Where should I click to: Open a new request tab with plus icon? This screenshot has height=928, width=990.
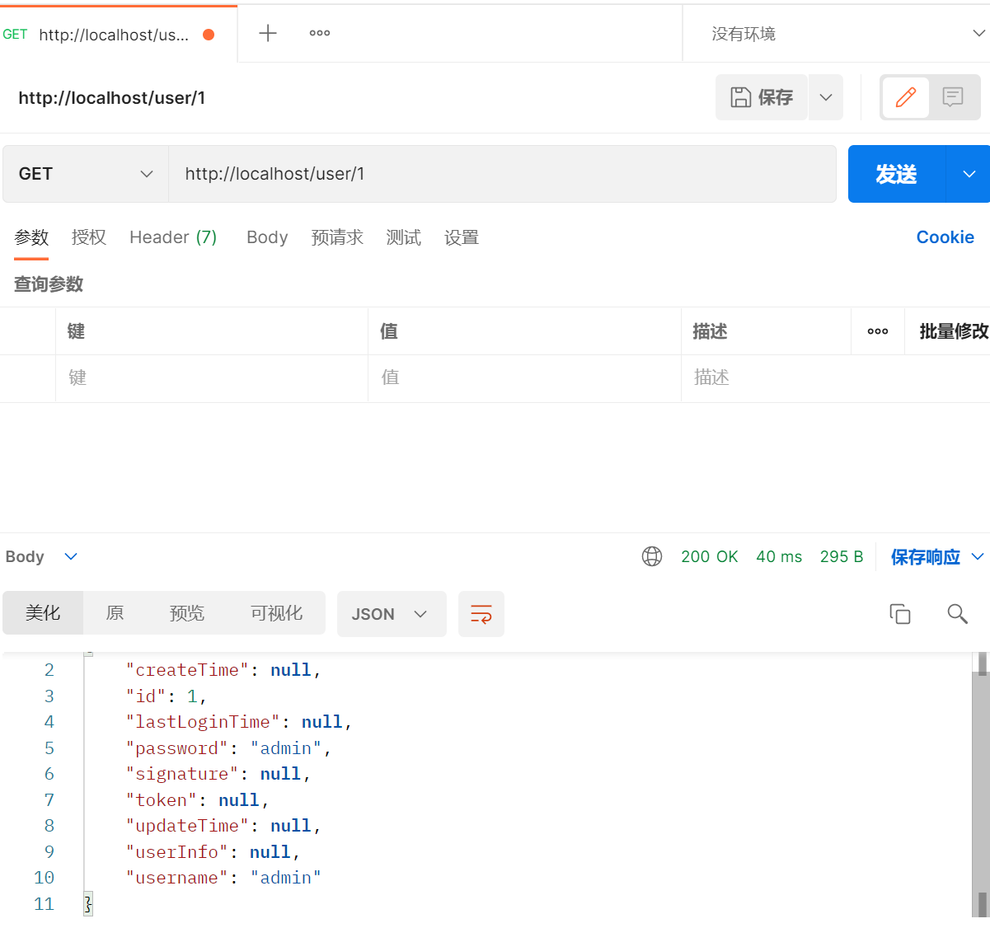pyautogui.click(x=267, y=33)
